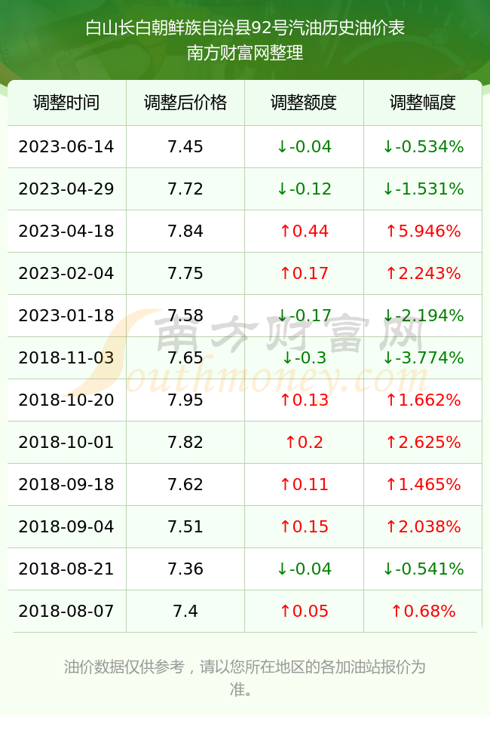
Task: Click the ↑0.68% percentage cell
Action: tap(423, 612)
